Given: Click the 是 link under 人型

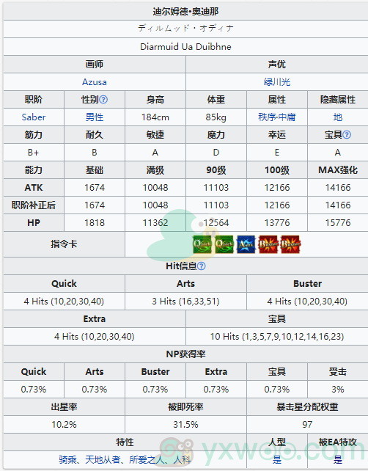Looking at the screenshot, I should [277, 459].
